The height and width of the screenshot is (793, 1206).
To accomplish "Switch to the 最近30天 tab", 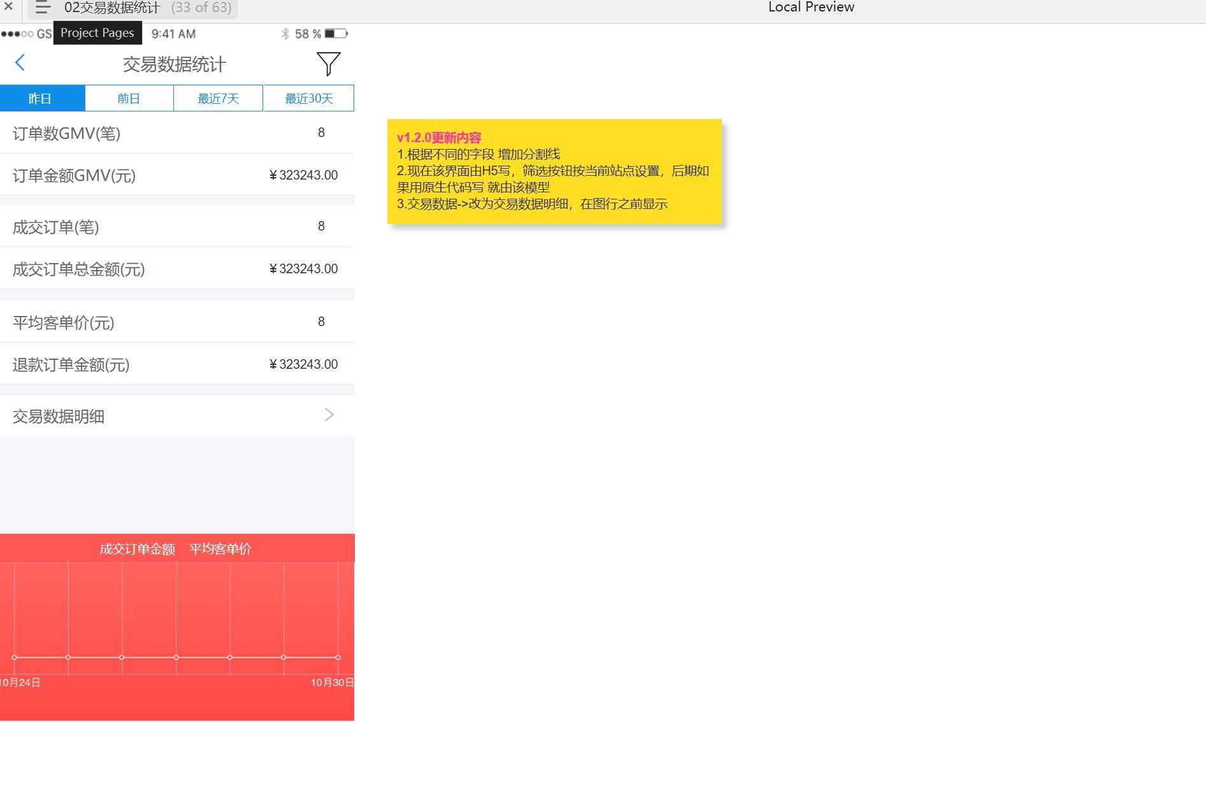I will click(308, 98).
